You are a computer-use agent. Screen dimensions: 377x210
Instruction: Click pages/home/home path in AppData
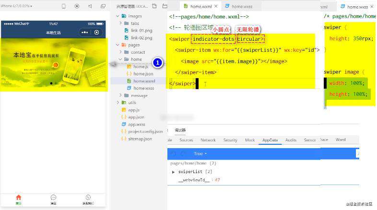[x=188, y=163]
